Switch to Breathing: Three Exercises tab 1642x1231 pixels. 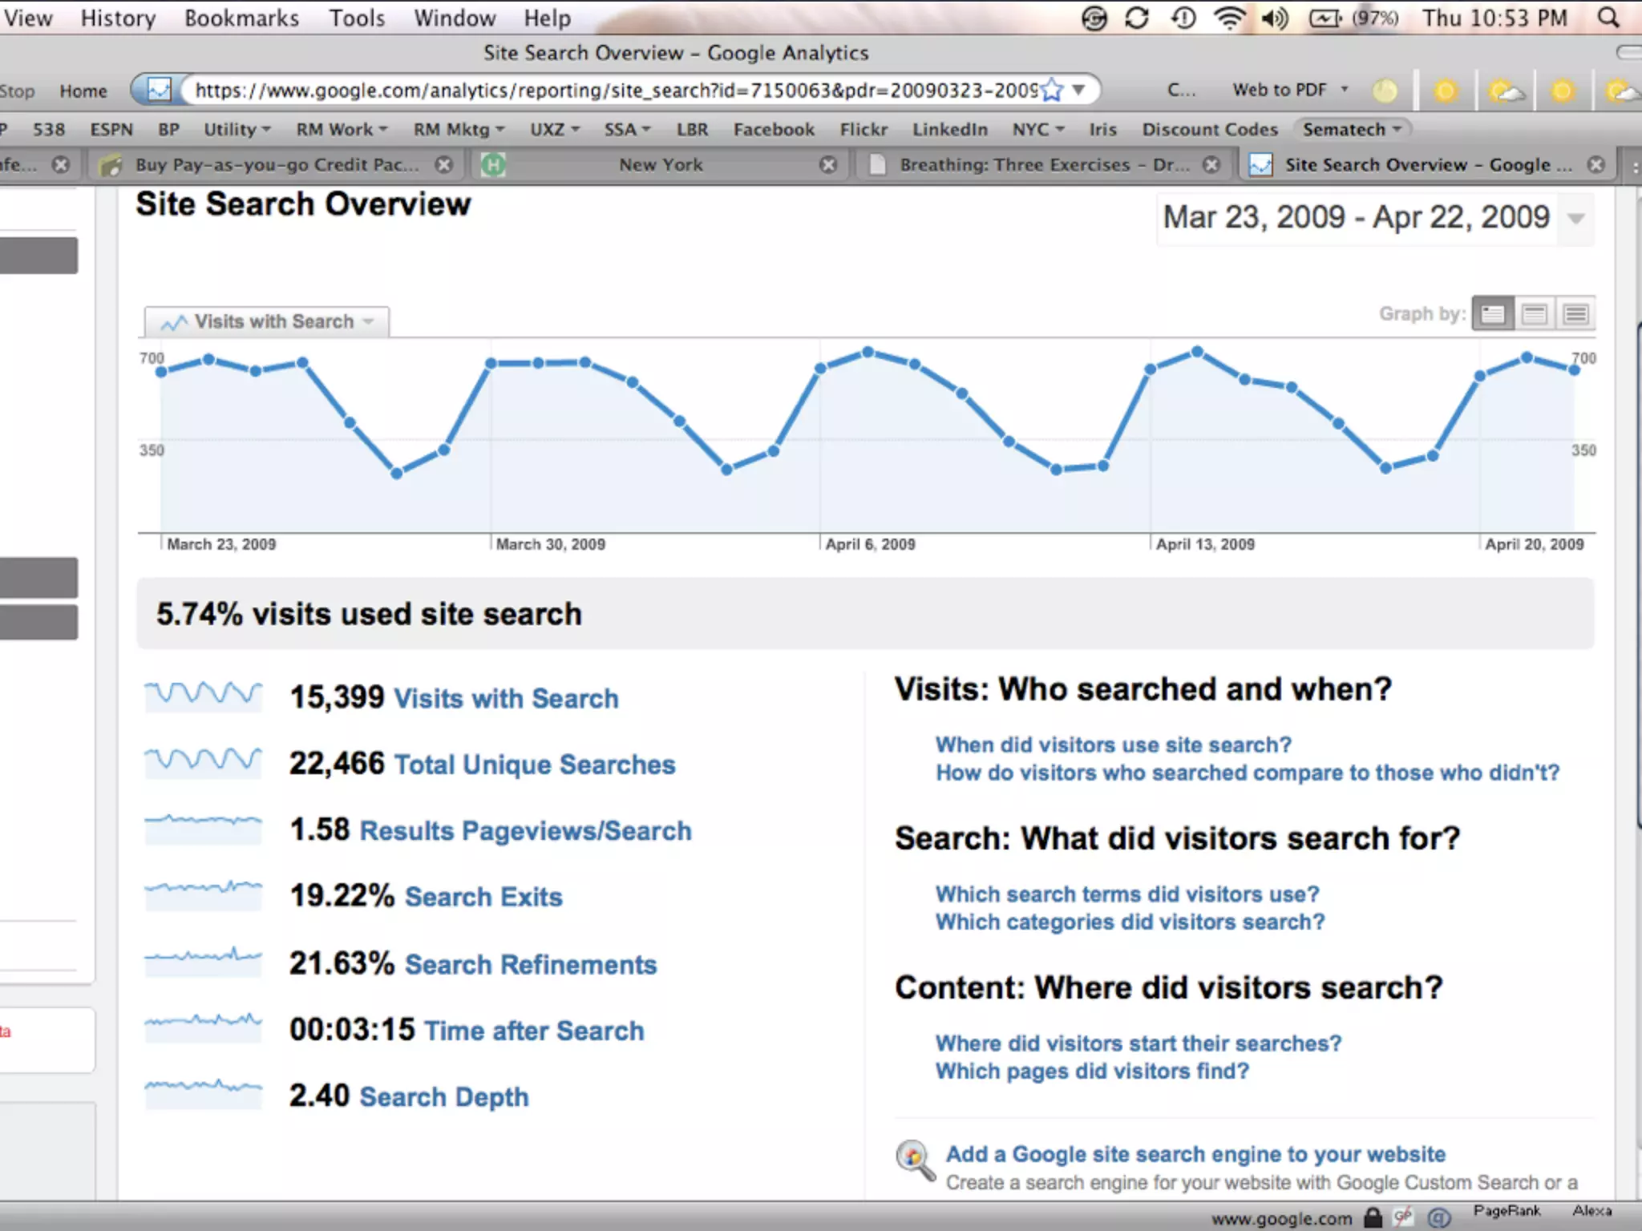pos(1042,164)
